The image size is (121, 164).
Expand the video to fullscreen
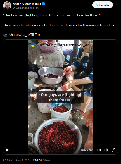(x=113, y=150)
